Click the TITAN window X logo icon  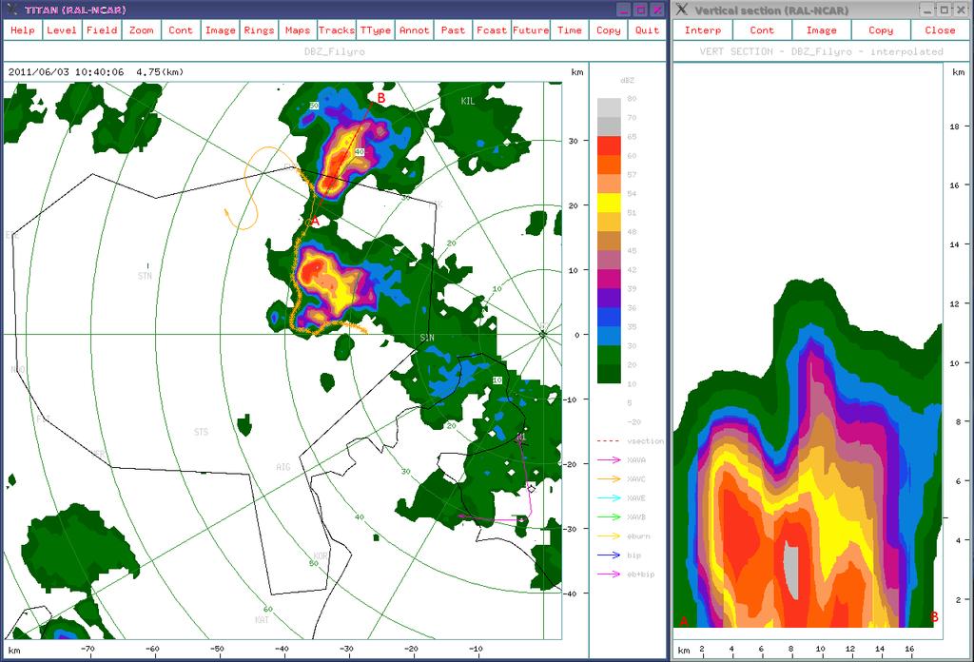coord(11,10)
